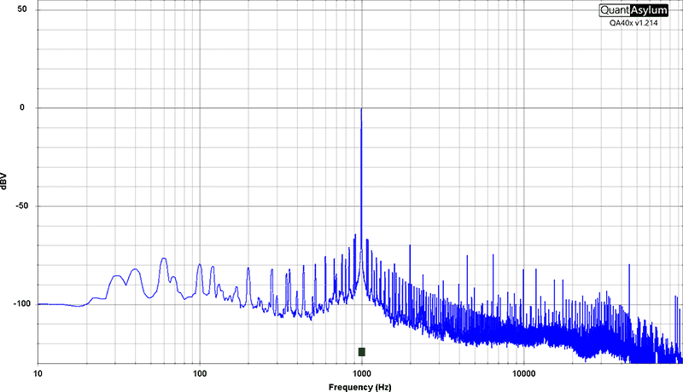The image size is (683, 392).
Task: Click where -50 dBV gridline crosses 10000 Hz
Action: [523, 206]
